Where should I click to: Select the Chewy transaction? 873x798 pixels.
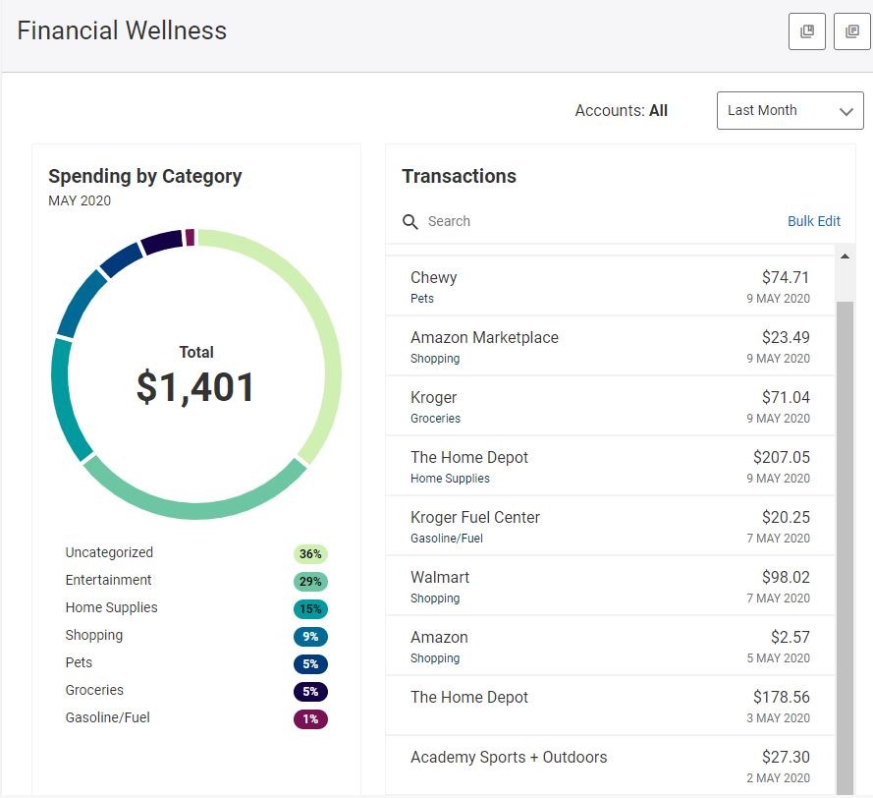click(x=589, y=287)
